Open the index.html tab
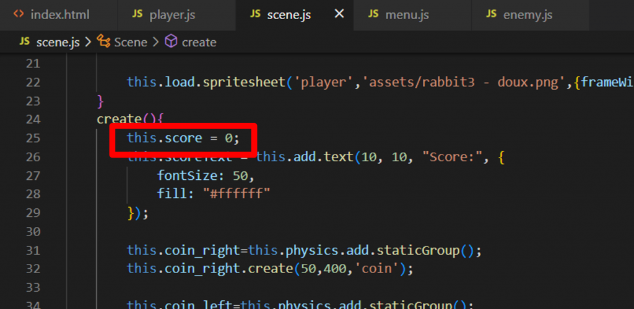The height and width of the screenshot is (309, 634). 59,15
